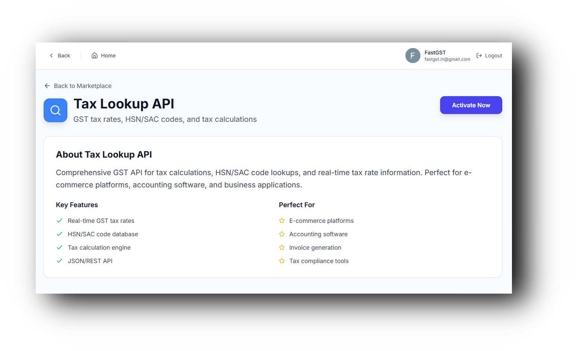Click the Real-time GST tax rates text
576x351 pixels.
click(x=101, y=221)
